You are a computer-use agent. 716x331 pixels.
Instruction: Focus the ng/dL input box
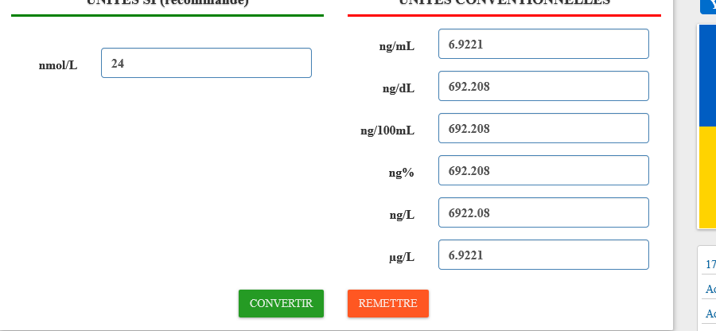[543, 86]
